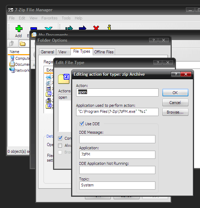The image size is (200, 208).
Task: Toggle the checked Con... checkbox in Edit File Type
Action: point(60,138)
